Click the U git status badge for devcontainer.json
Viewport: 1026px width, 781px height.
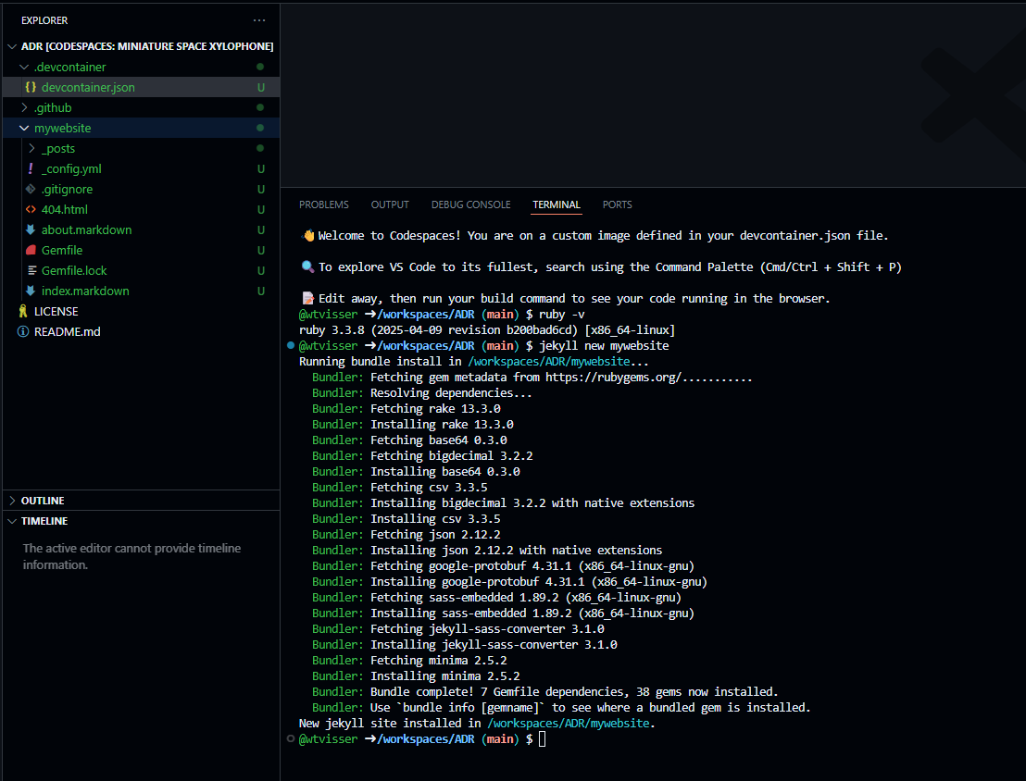pos(261,87)
